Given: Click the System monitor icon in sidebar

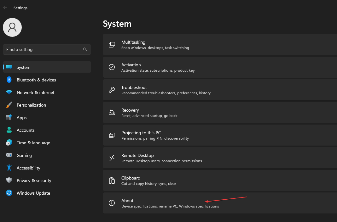Looking at the screenshot, I should (9, 67).
